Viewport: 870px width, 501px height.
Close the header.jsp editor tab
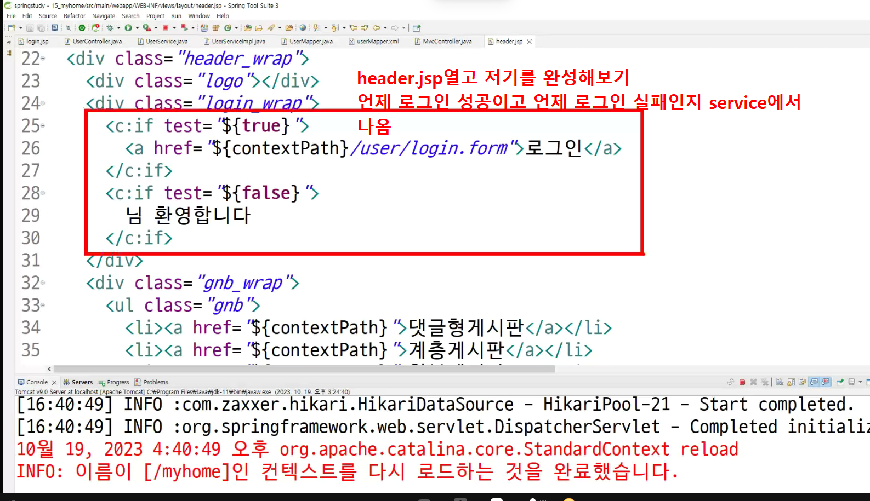[x=529, y=42]
